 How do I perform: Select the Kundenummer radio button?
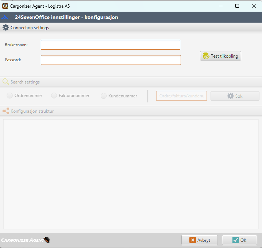tap(104, 96)
